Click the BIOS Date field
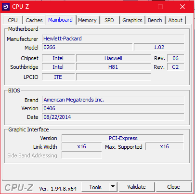 pos(113,117)
